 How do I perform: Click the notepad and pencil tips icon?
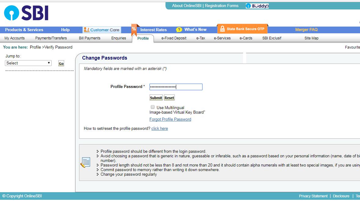click(85, 163)
